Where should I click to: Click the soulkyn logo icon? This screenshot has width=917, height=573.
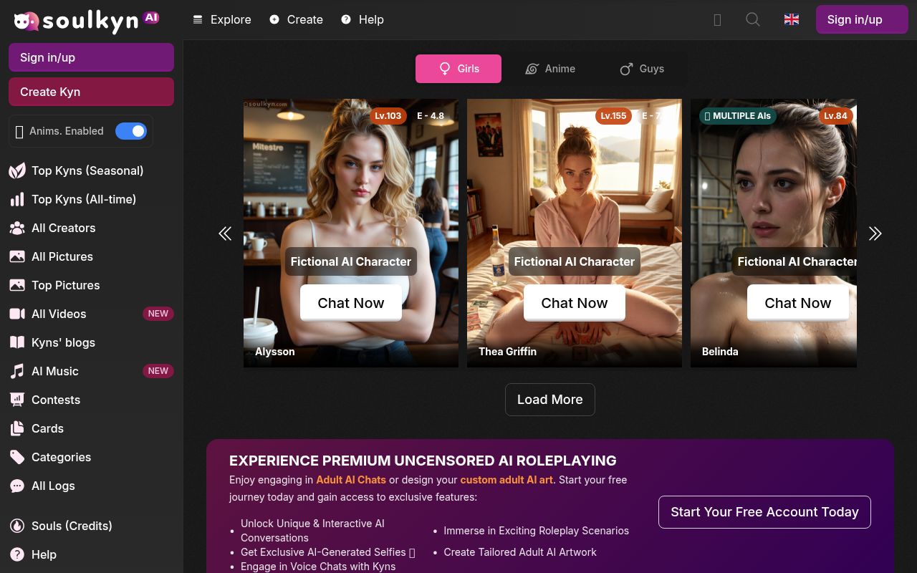tap(27, 21)
